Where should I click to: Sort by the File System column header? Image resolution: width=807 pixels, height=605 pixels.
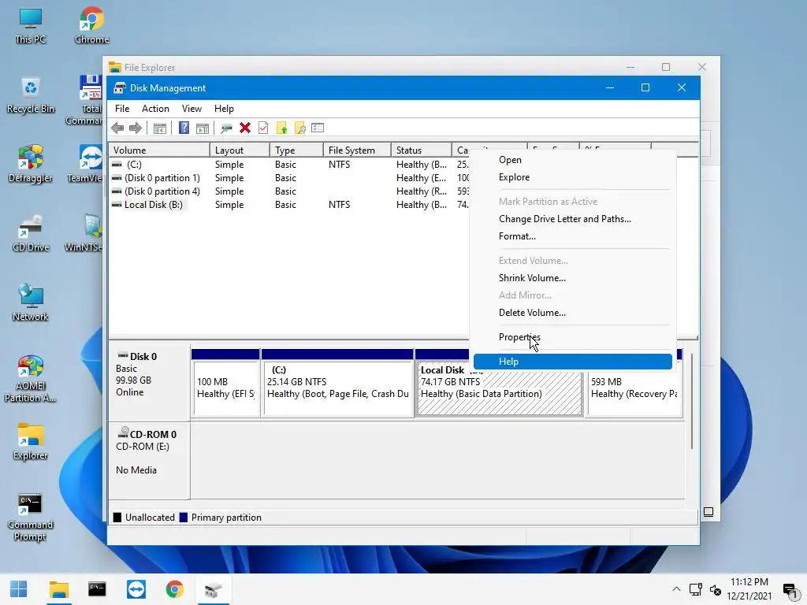coord(357,150)
